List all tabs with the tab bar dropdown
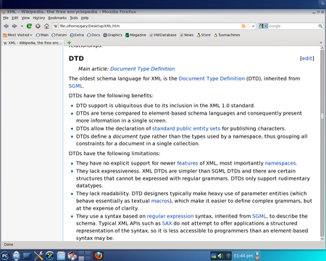 pos(321,43)
